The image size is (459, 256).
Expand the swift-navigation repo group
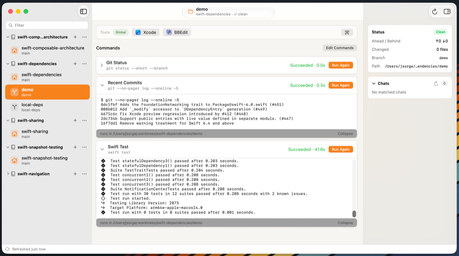pyautogui.click(x=8, y=174)
